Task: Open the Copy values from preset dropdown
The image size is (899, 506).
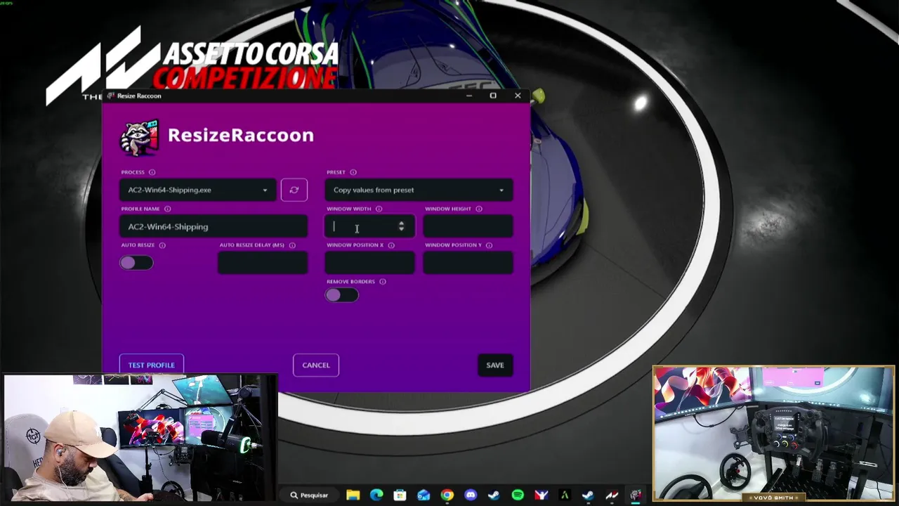Action: click(419, 190)
